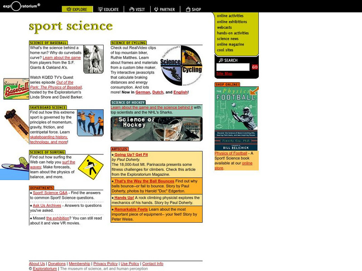The width and height of the screenshot is (362, 271).
Task: Visit the online store link
Action: [233, 165]
